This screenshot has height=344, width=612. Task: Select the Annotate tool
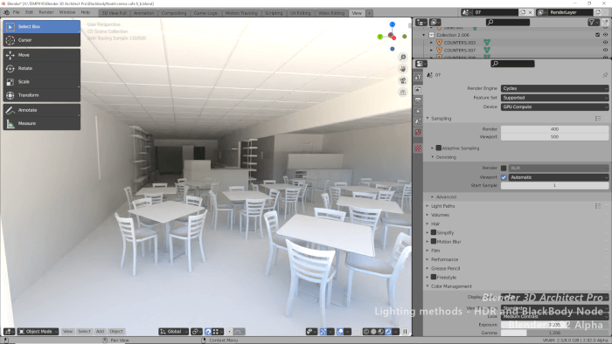point(41,110)
